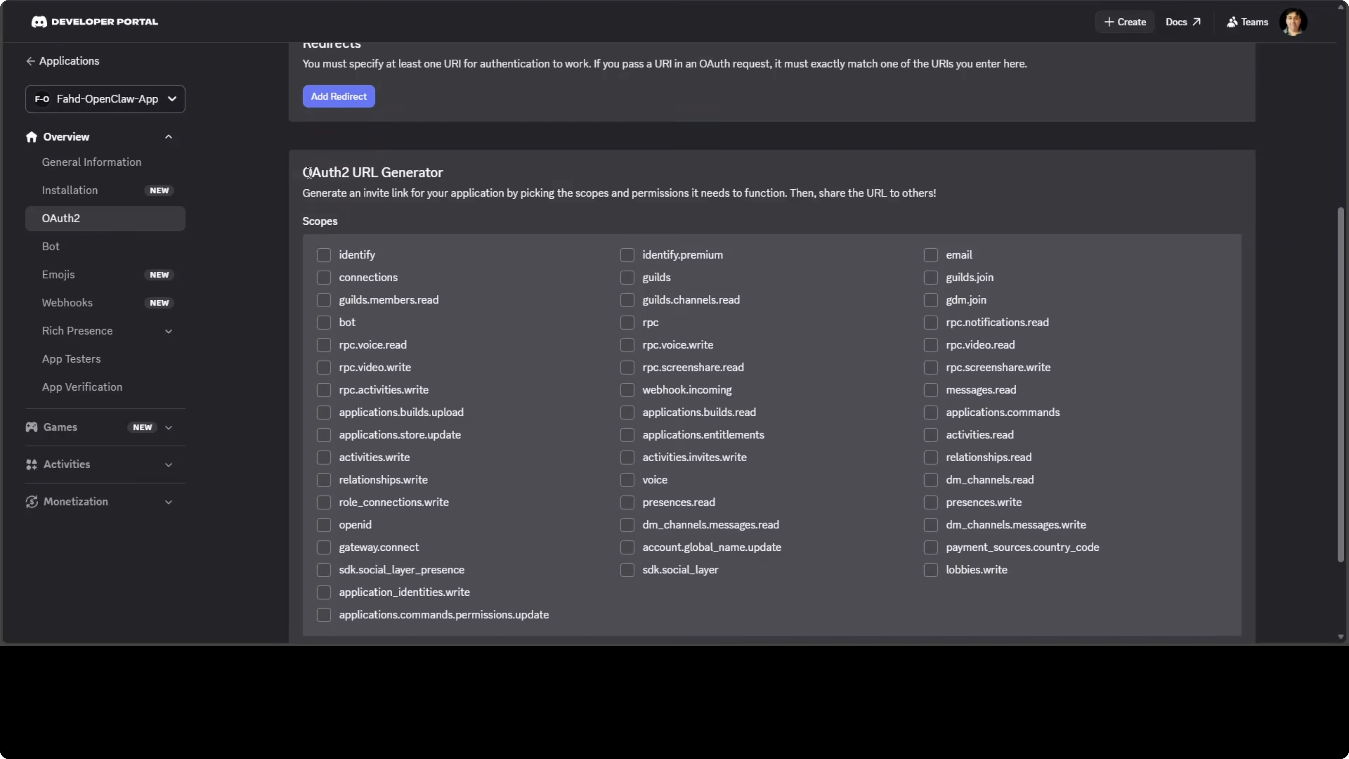Click the Monetization icon in sidebar
Viewport: 1349px width, 759px height.
point(32,501)
